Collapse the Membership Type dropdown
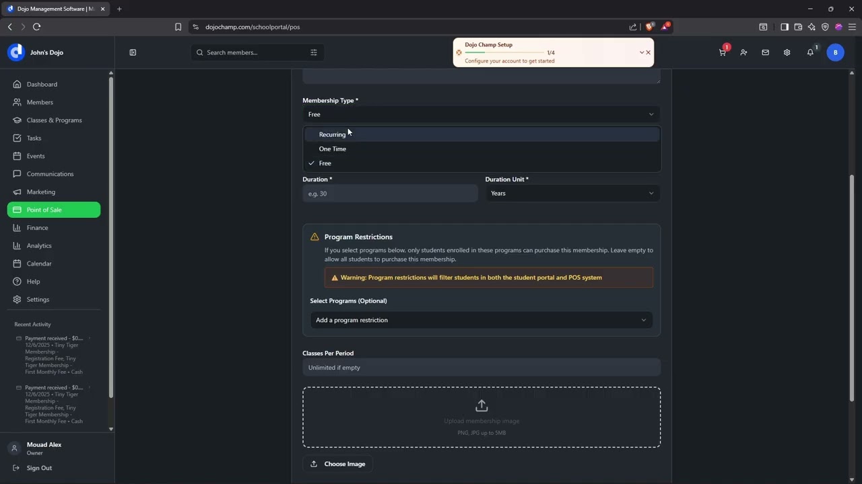 tap(482, 114)
